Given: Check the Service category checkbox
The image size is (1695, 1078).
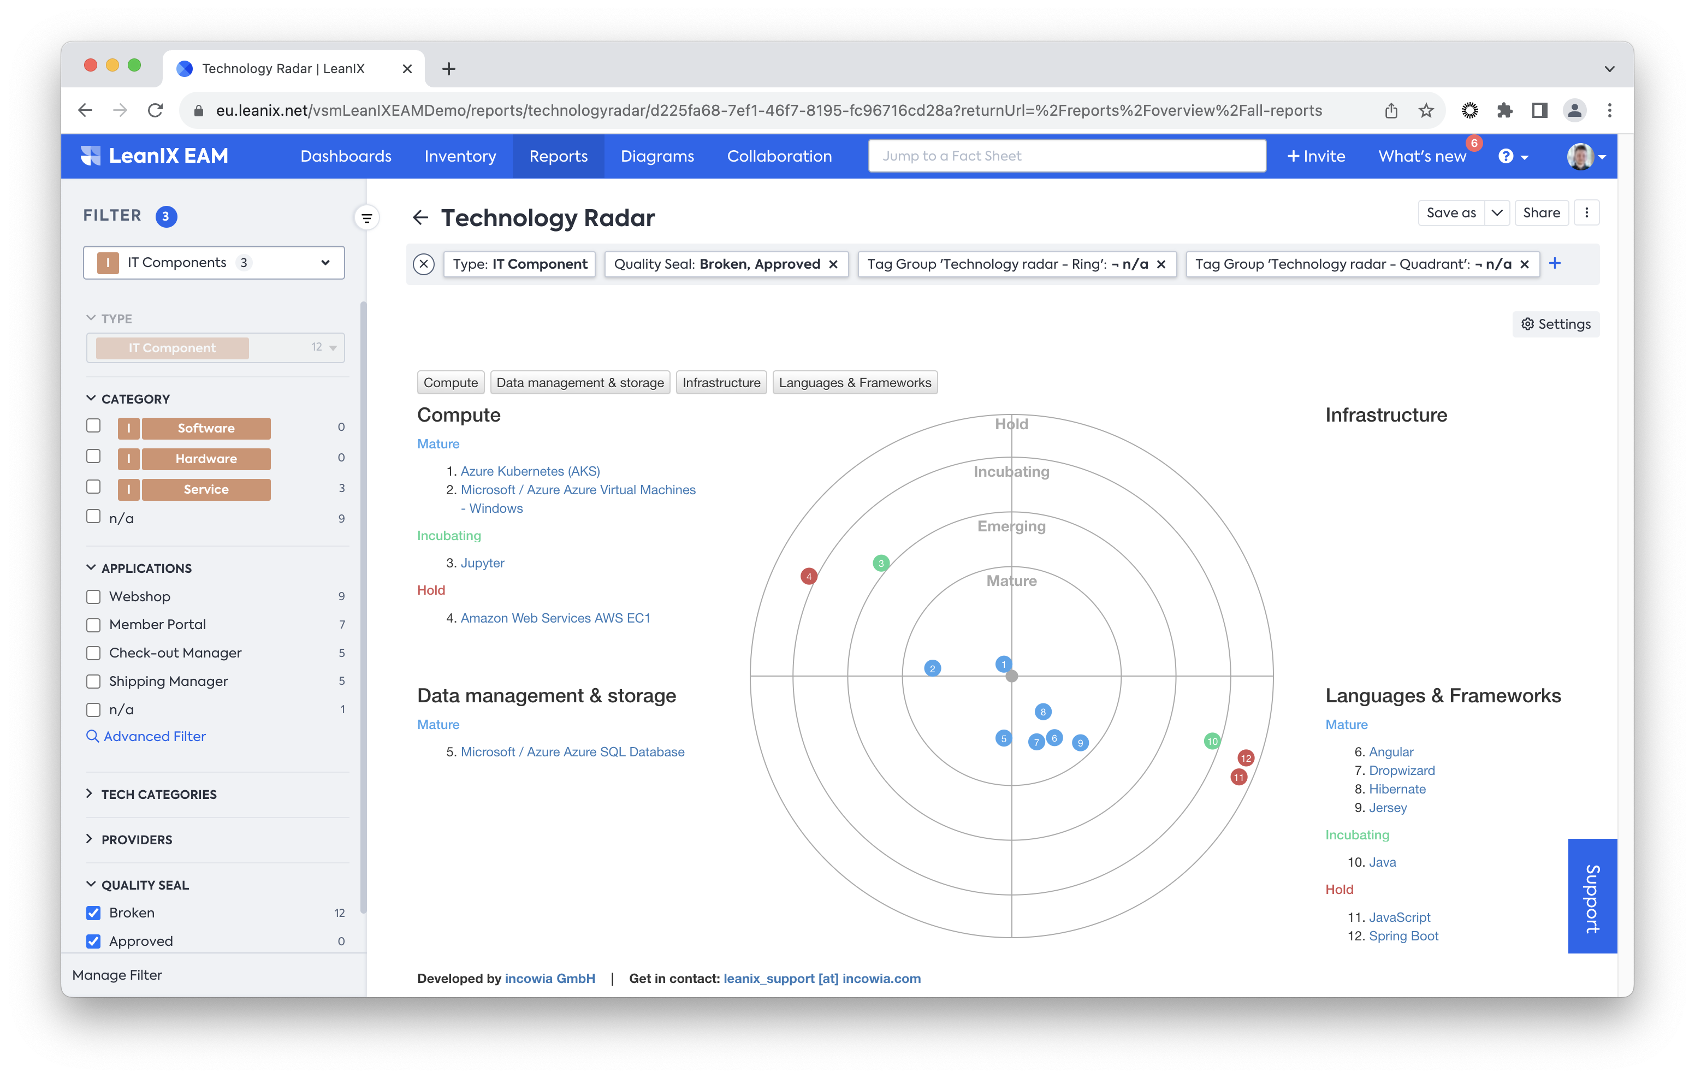Looking at the screenshot, I should point(93,487).
